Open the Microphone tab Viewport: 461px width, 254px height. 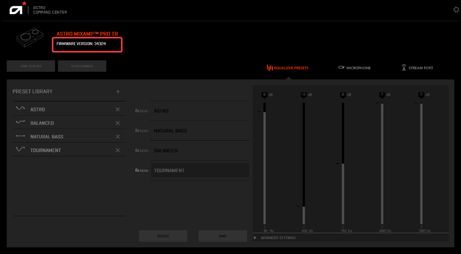click(x=354, y=68)
